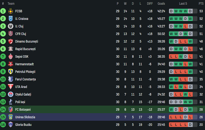Sort standings by the DIFF header

[150, 4]
